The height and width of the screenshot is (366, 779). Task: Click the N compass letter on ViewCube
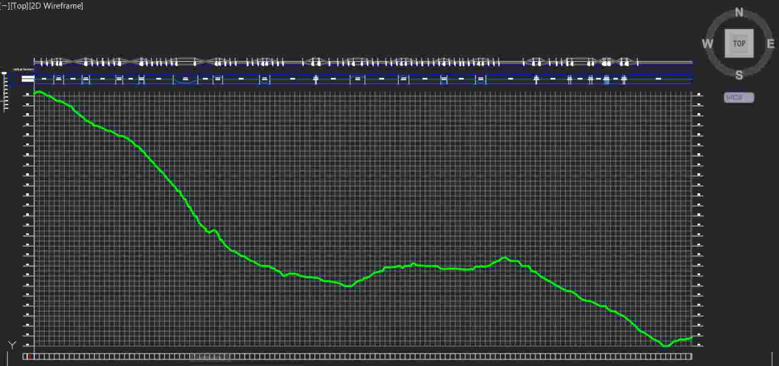pyautogui.click(x=739, y=12)
